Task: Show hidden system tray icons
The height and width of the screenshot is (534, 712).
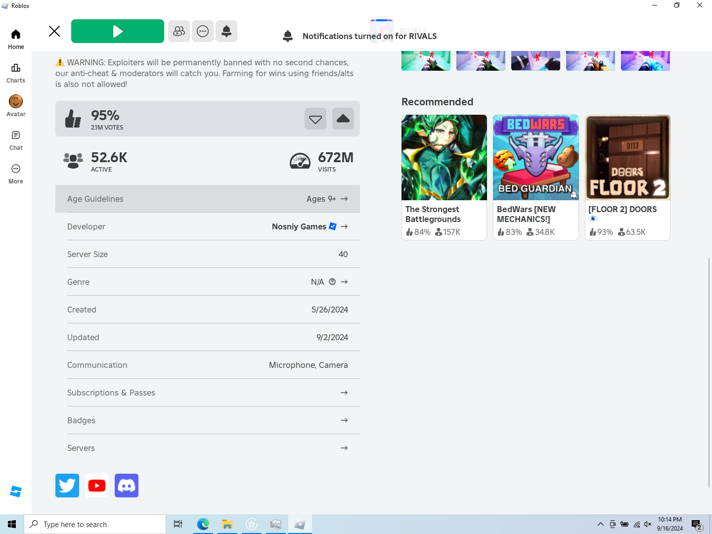Action: tap(600, 524)
